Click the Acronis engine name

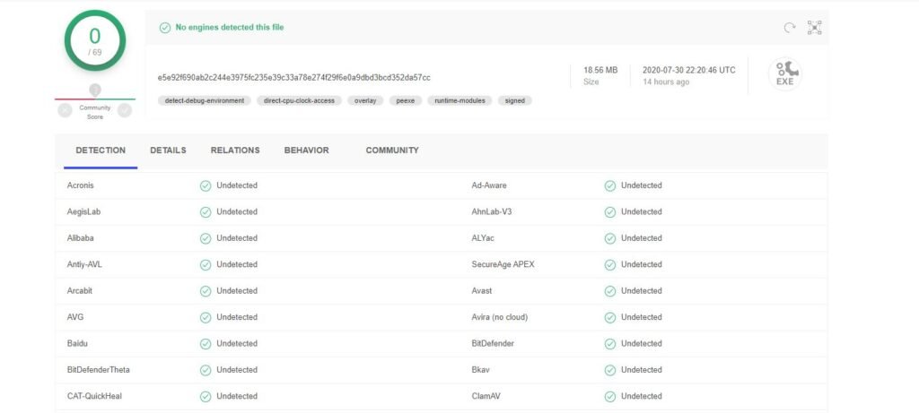80,185
